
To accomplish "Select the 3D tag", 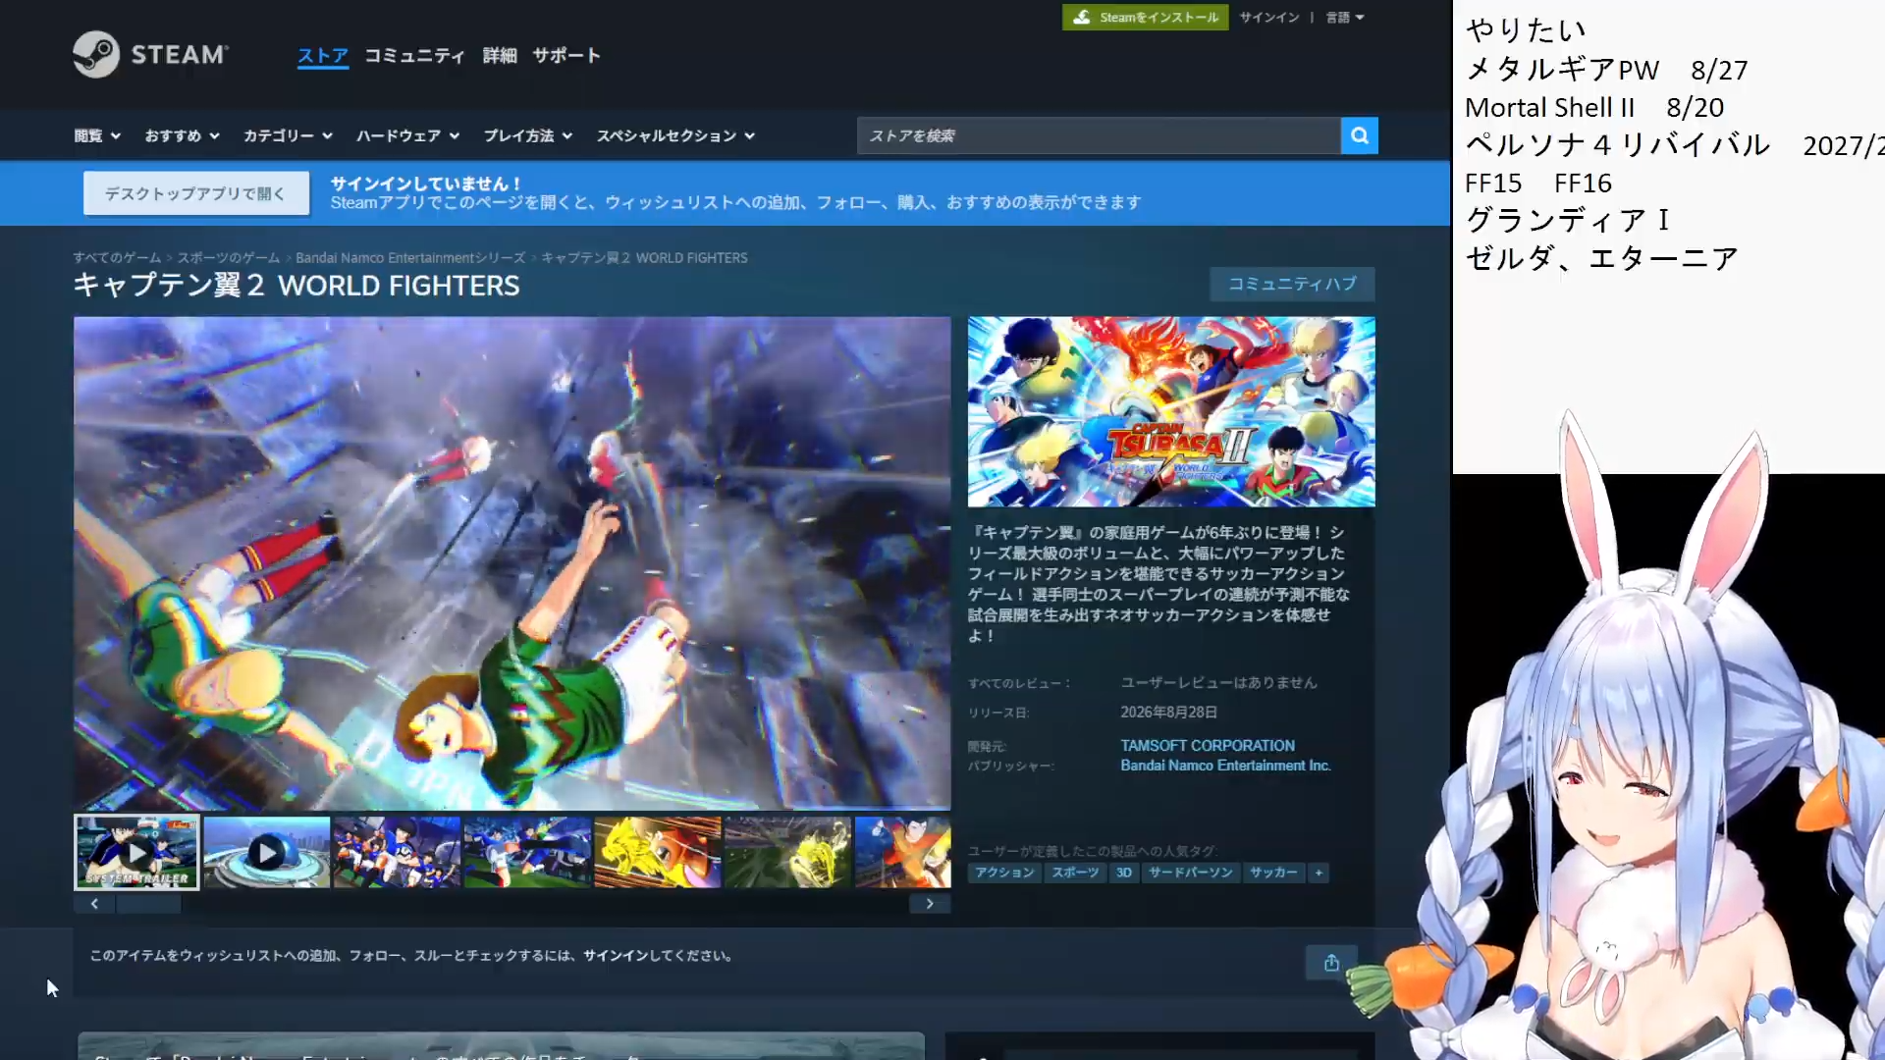I will (x=1124, y=873).
